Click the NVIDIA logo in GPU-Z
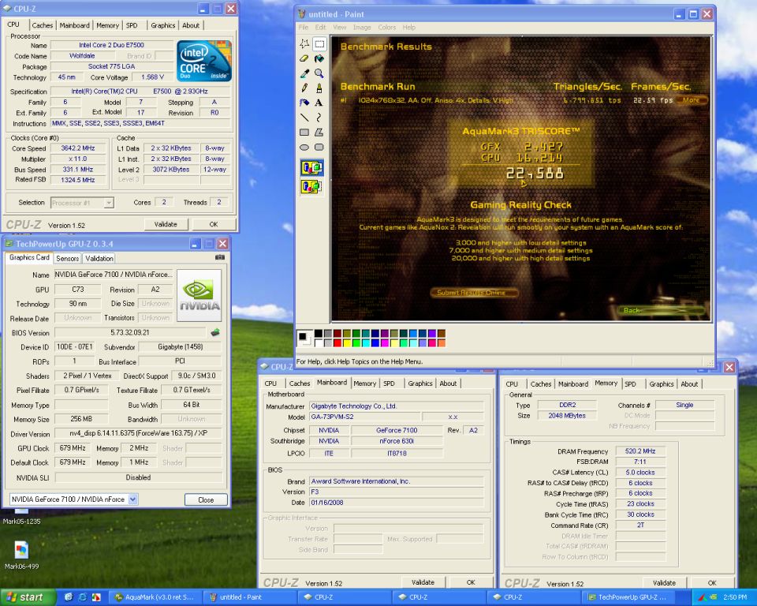The image size is (757, 606). [x=200, y=296]
